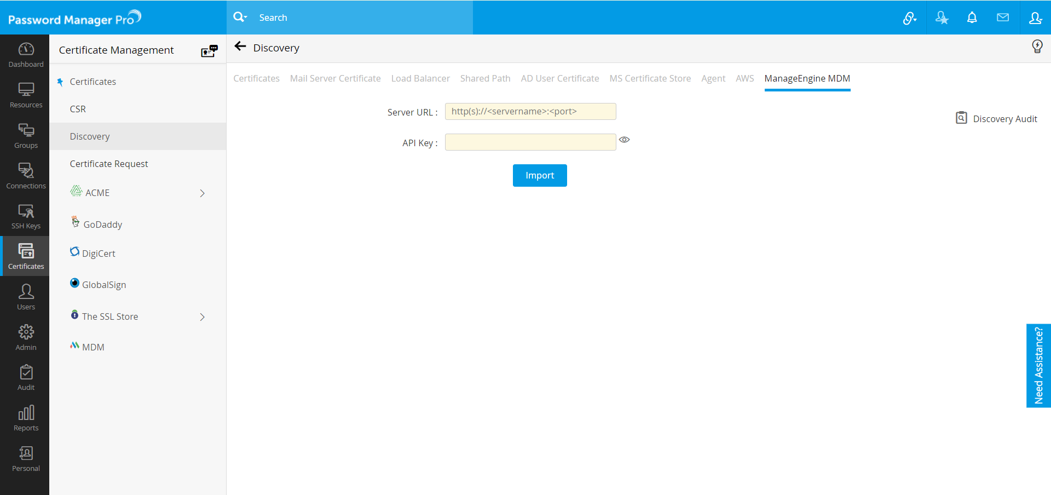Click the Discovery Audit icon

pos(962,118)
